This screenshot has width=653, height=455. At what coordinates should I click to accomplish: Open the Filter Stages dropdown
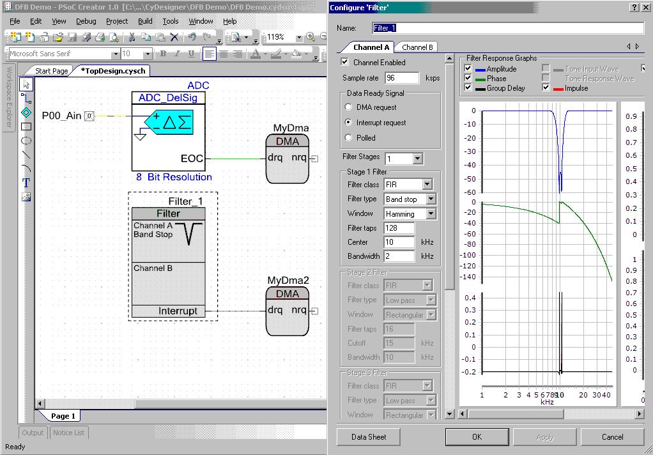tap(417, 158)
